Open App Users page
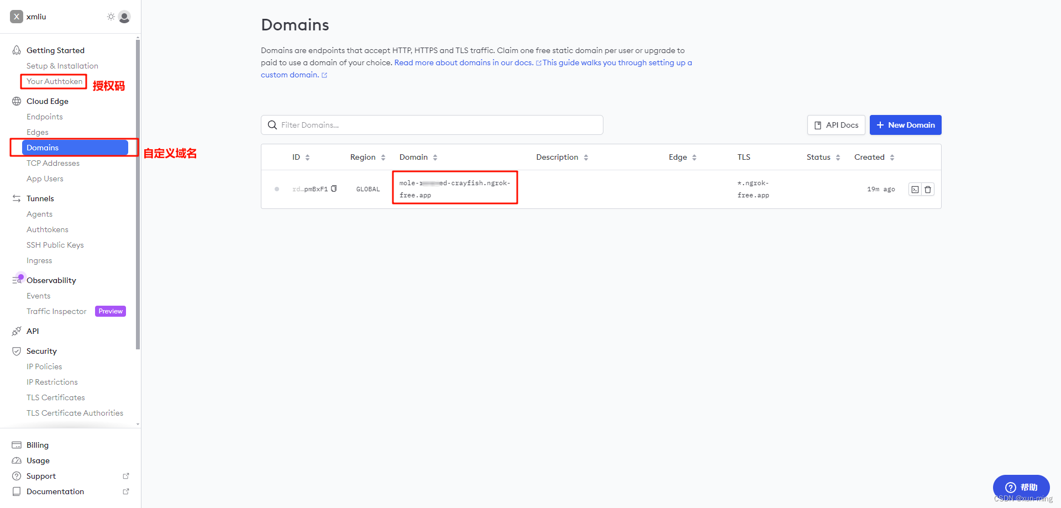Viewport: 1061px width, 508px height. click(x=45, y=179)
